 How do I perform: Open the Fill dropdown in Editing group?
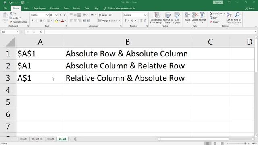pyautogui.click(x=214, y=18)
